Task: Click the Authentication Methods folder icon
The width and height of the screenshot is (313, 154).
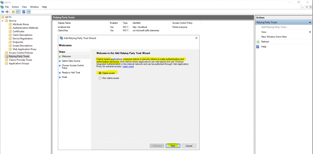Action: tap(10, 28)
